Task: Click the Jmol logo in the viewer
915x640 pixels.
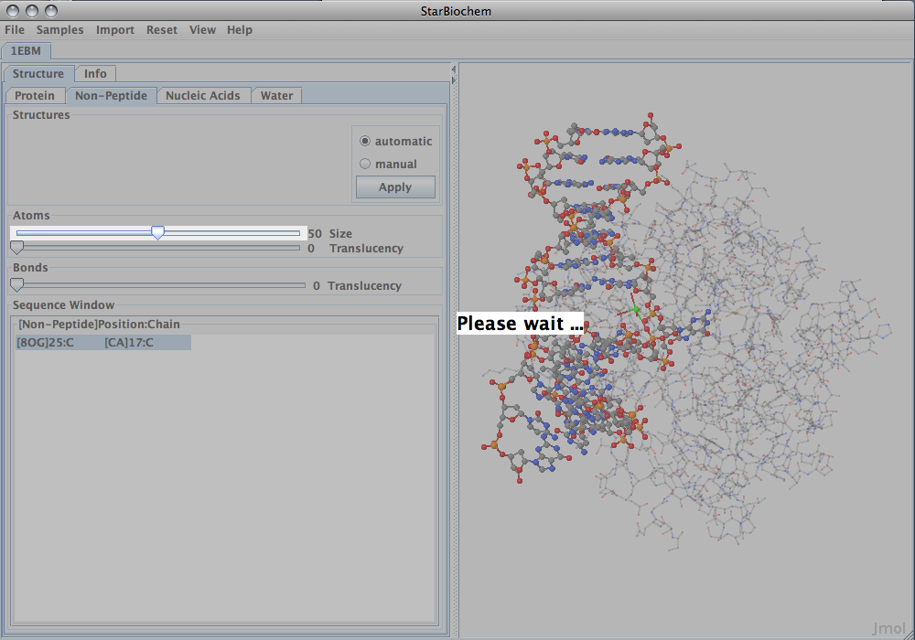Action: [888, 628]
